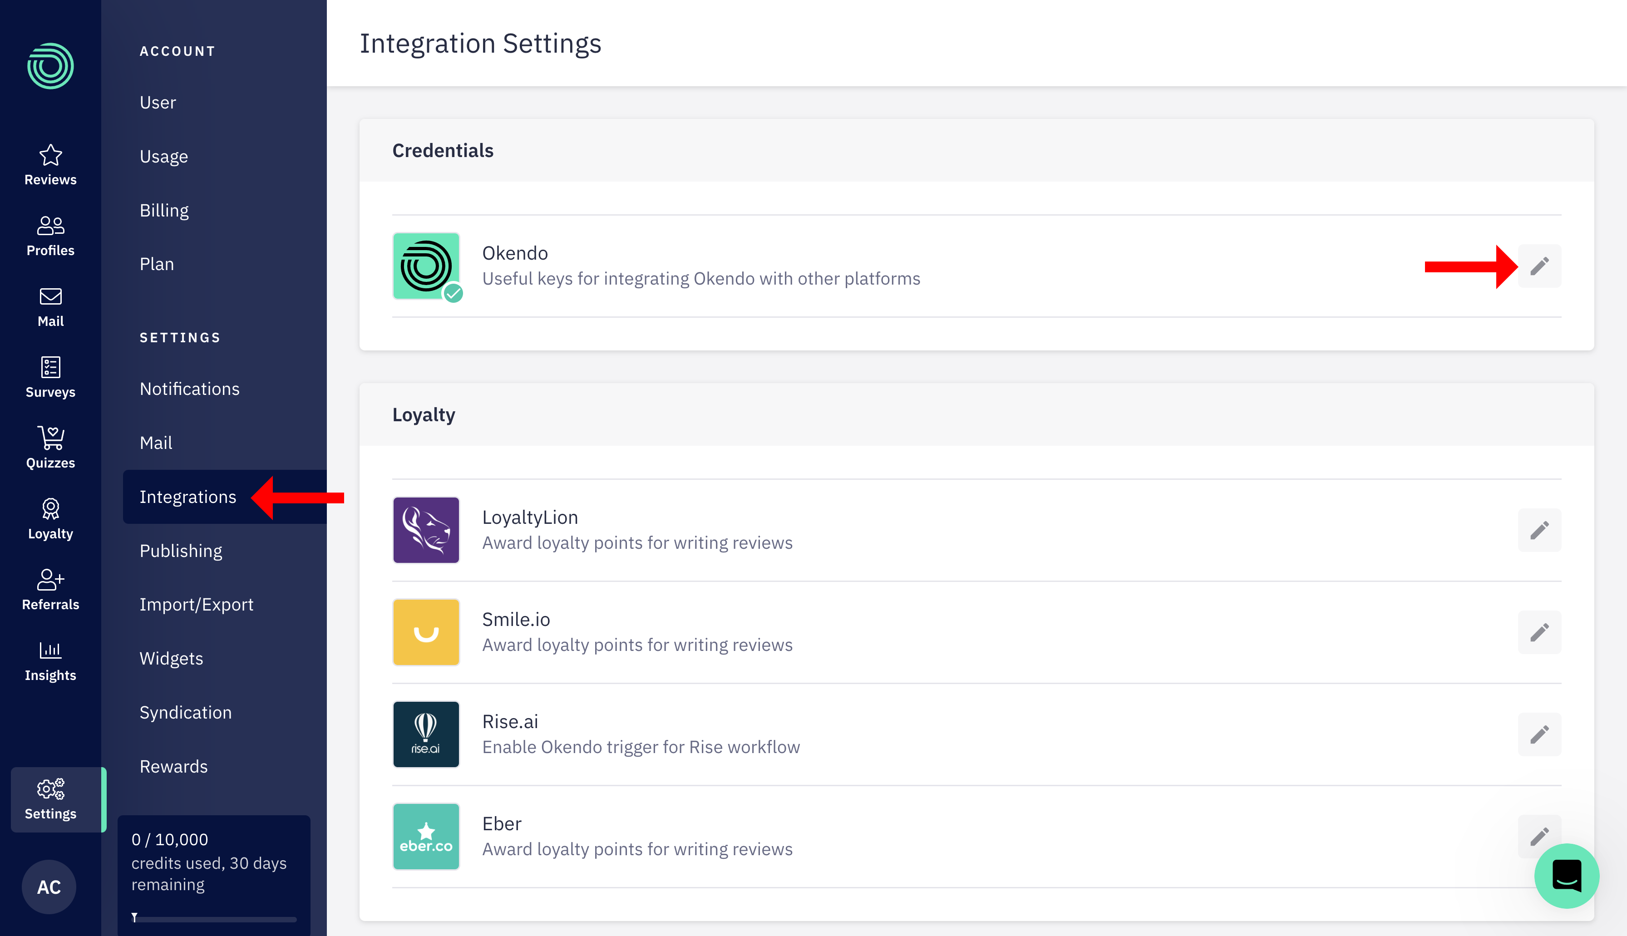This screenshot has width=1627, height=936.
Task: Click the '0 / 10,000' credits used text
Action: click(x=170, y=839)
